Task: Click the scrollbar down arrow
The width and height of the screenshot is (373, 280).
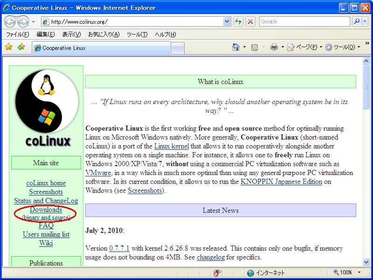Action: tap(366, 262)
